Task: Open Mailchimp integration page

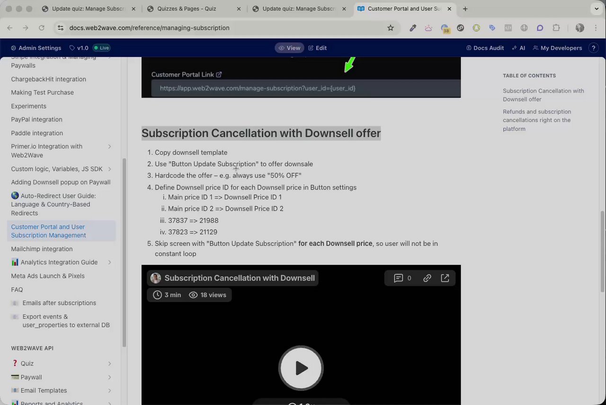Action: point(42,249)
